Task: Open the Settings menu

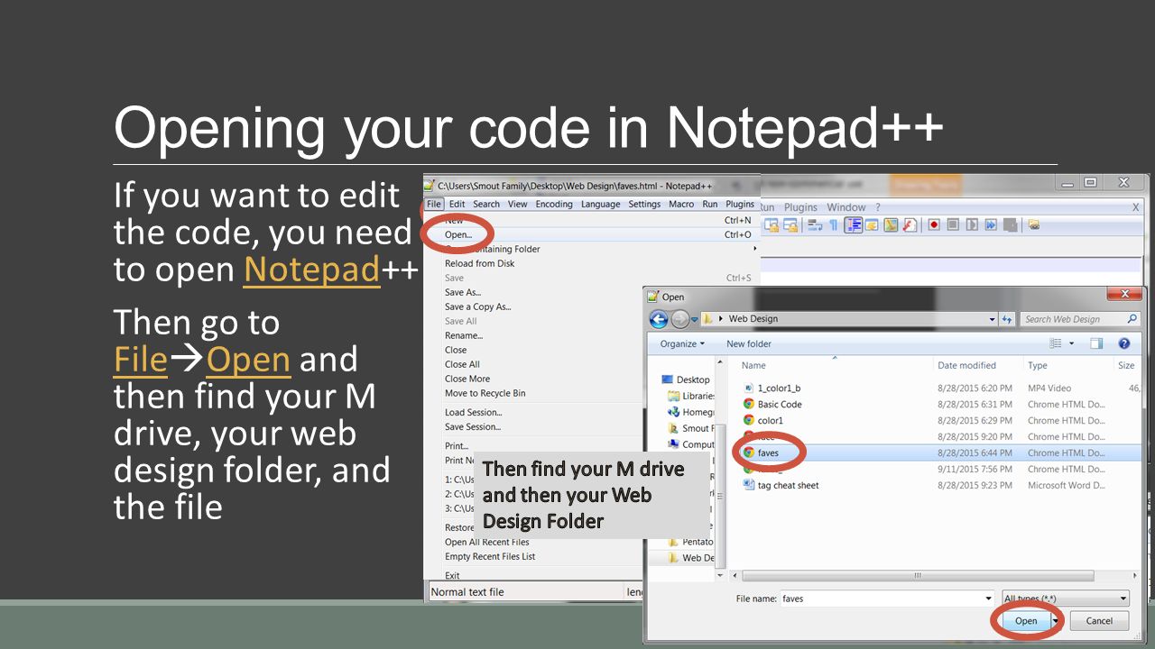Action: [x=644, y=204]
